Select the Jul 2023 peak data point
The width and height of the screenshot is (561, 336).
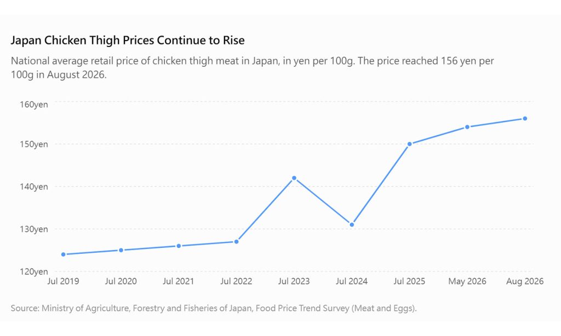click(x=294, y=178)
